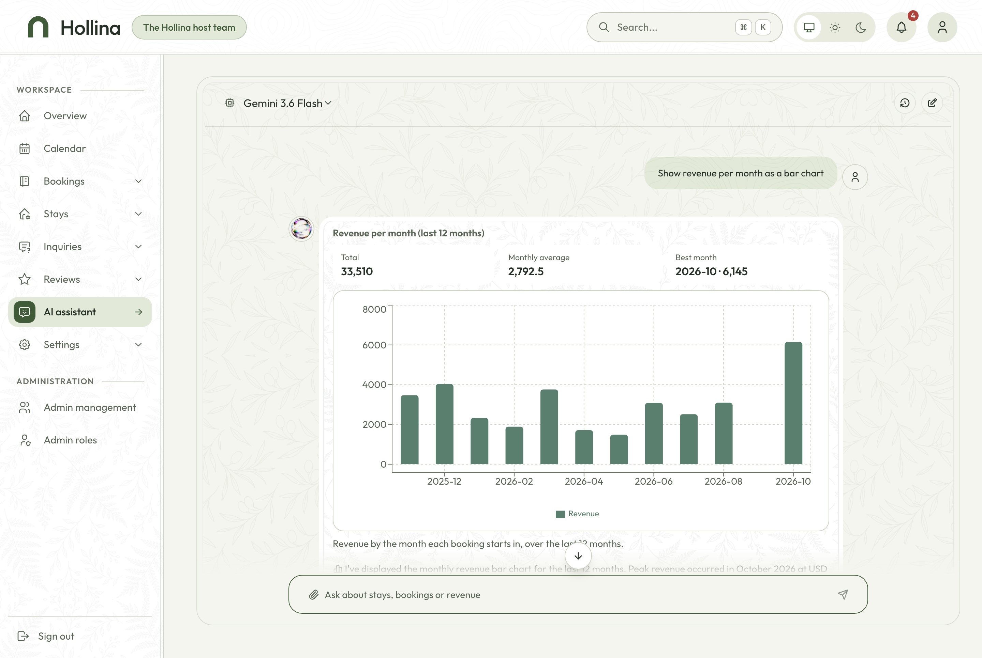
Task: Focus the Ask about stays input
Action: [578, 595]
